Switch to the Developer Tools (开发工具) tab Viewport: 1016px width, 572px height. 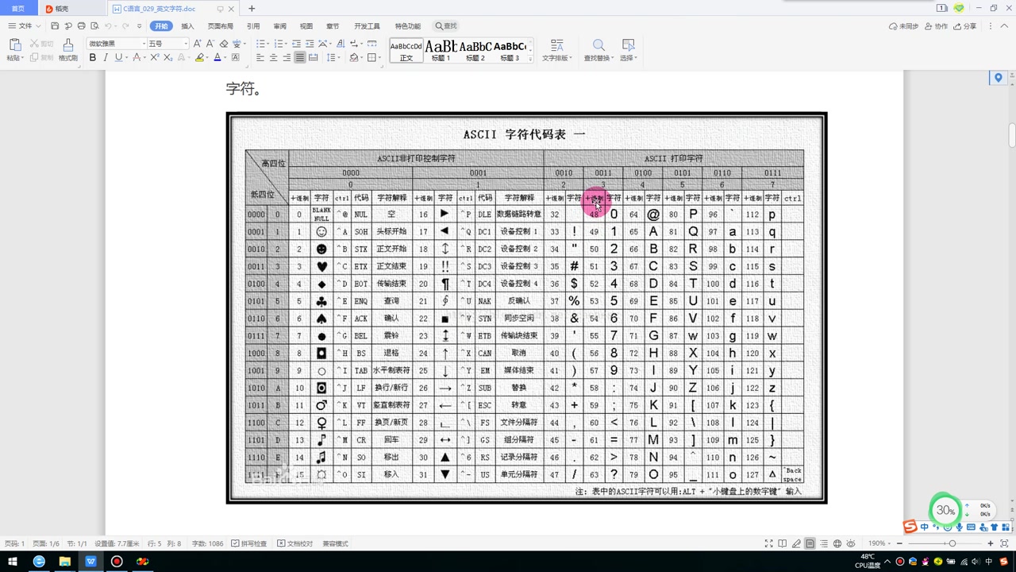367,26
